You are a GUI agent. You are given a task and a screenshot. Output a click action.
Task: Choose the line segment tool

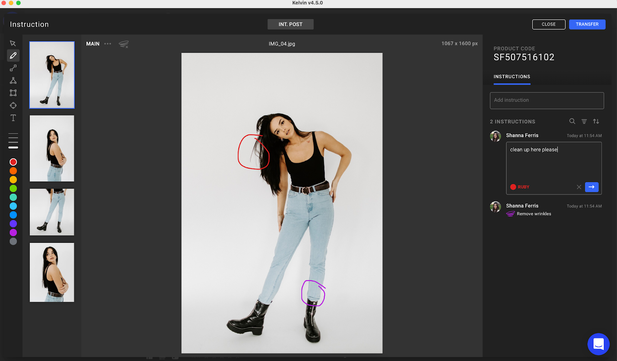pyautogui.click(x=13, y=68)
